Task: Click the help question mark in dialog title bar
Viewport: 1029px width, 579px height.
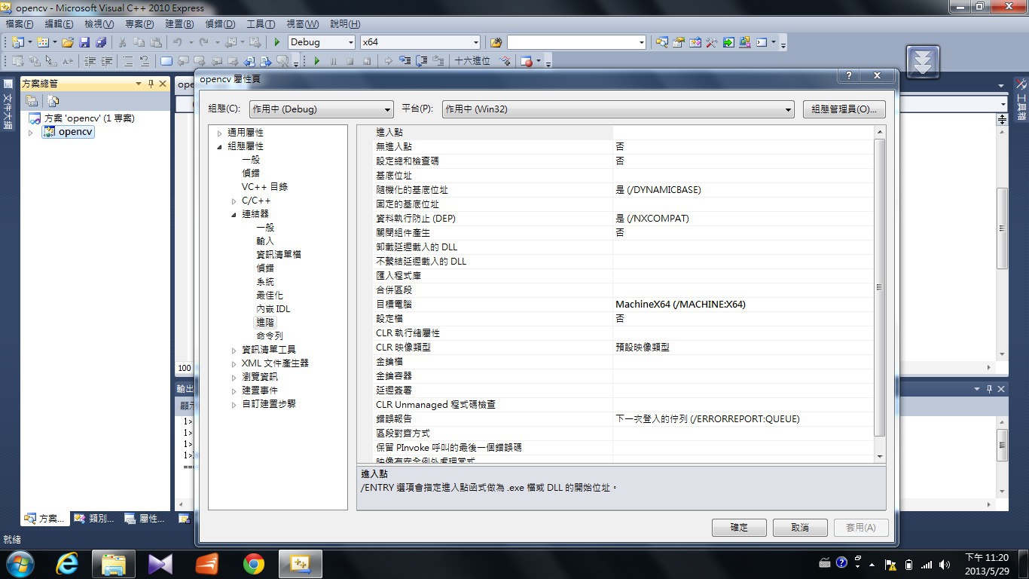Action: click(849, 75)
